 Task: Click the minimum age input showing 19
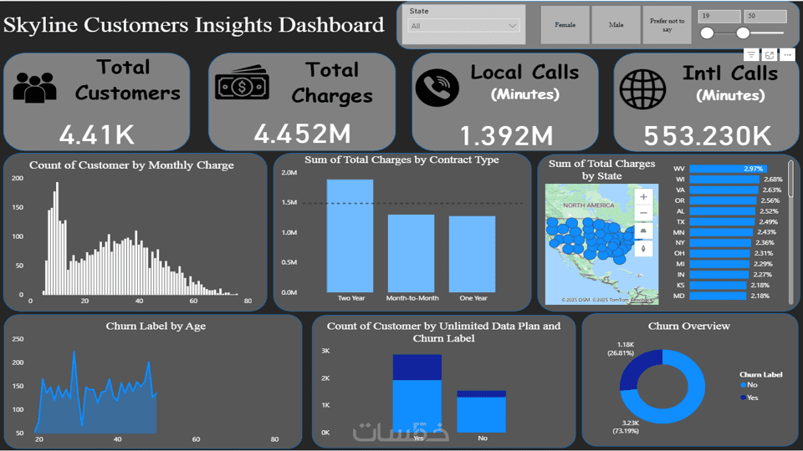click(x=719, y=17)
